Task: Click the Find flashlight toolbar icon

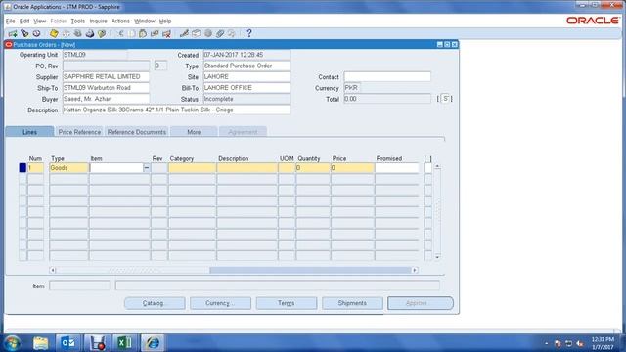Action: pyautogui.click(x=24, y=33)
